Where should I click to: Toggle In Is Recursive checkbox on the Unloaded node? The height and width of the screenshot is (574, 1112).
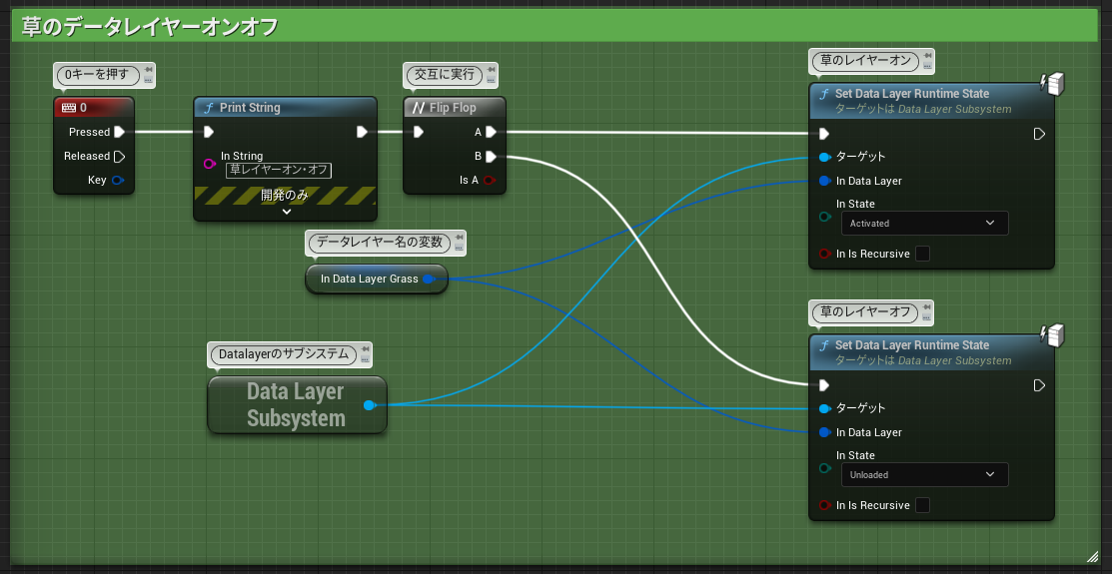(x=922, y=505)
